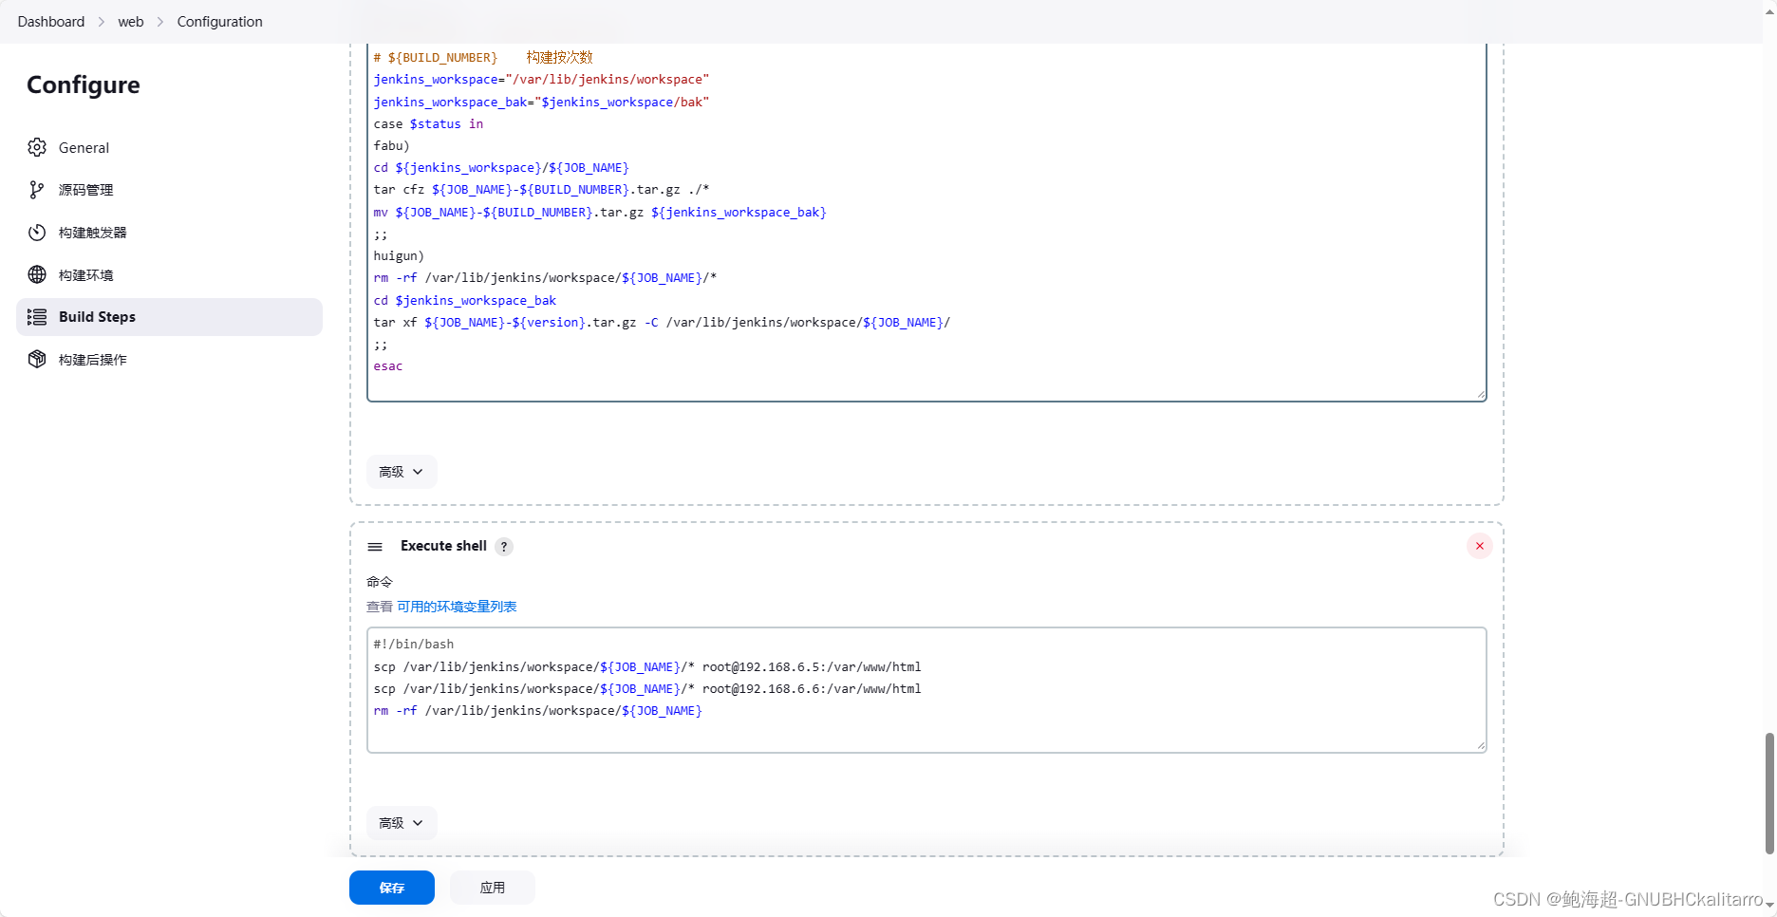
Task: Click the General gear icon in sidebar
Action: coord(37,147)
